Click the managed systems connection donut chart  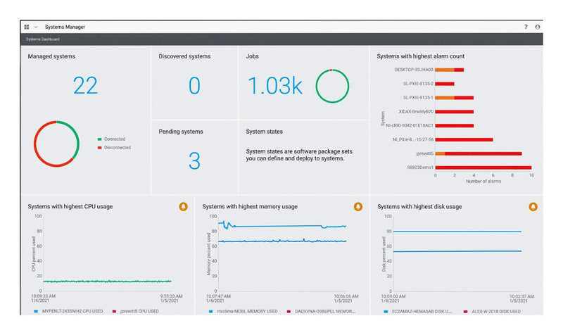[56, 144]
